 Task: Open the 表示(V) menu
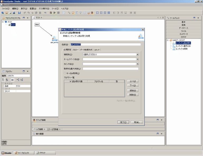(24, 8)
